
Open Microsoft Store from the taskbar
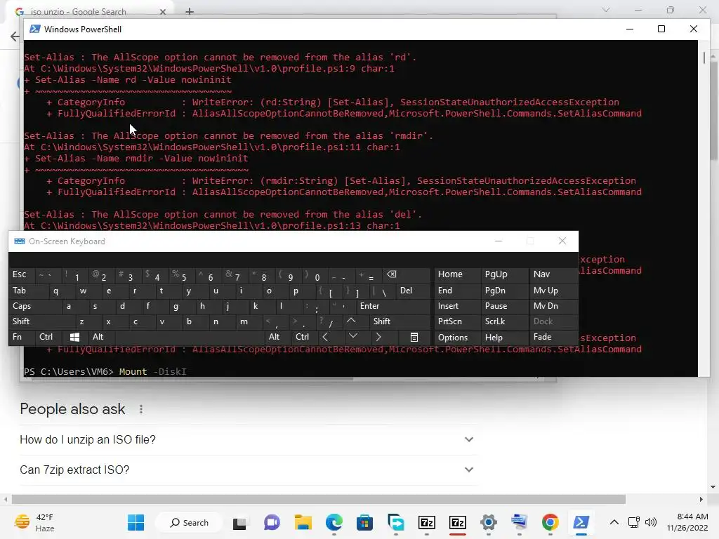[x=364, y=522]
